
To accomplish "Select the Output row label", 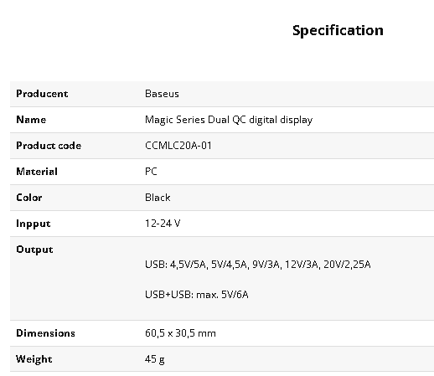I will point(34,250).
